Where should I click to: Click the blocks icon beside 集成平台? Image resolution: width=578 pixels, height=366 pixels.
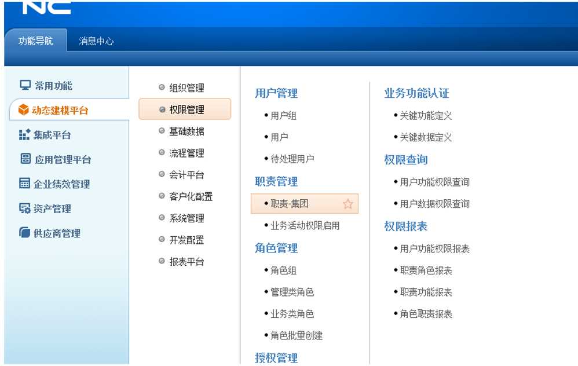(x=24, y=134)
